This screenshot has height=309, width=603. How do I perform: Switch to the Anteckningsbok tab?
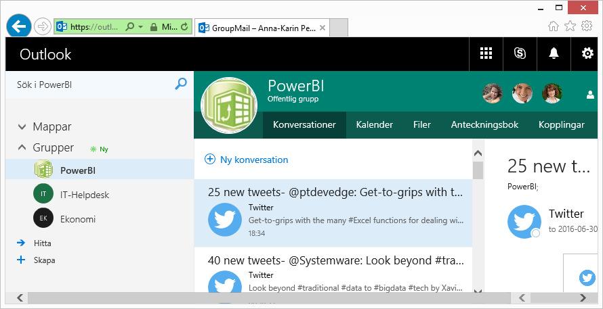(x=484, y=125)
